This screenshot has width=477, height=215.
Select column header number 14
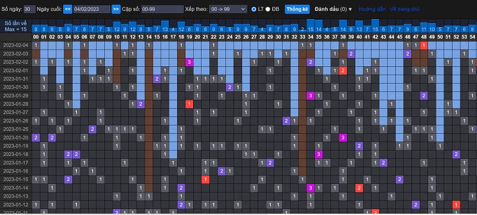(x=148, y=36)
